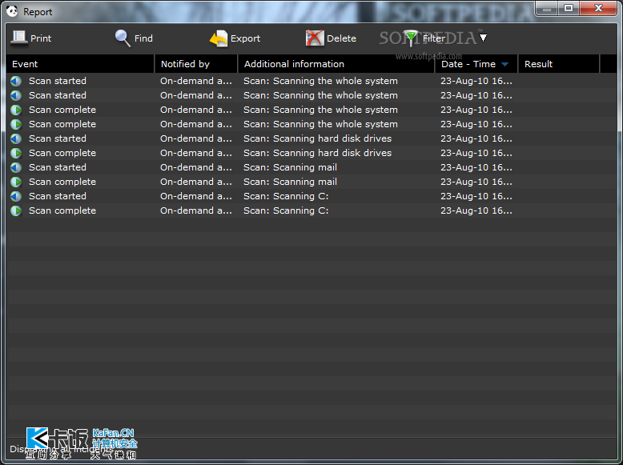The width and height of the screenshot is (623, 465).
Task: Toggle the Date - Time sort arrow
Action: coord(504,64)
